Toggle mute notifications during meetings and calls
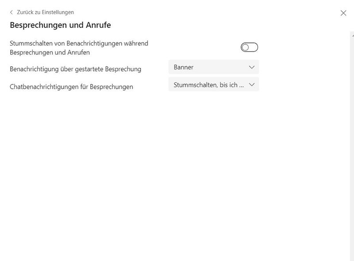The width and height of the screenshot is (354, 261). (x=249, y=46)
